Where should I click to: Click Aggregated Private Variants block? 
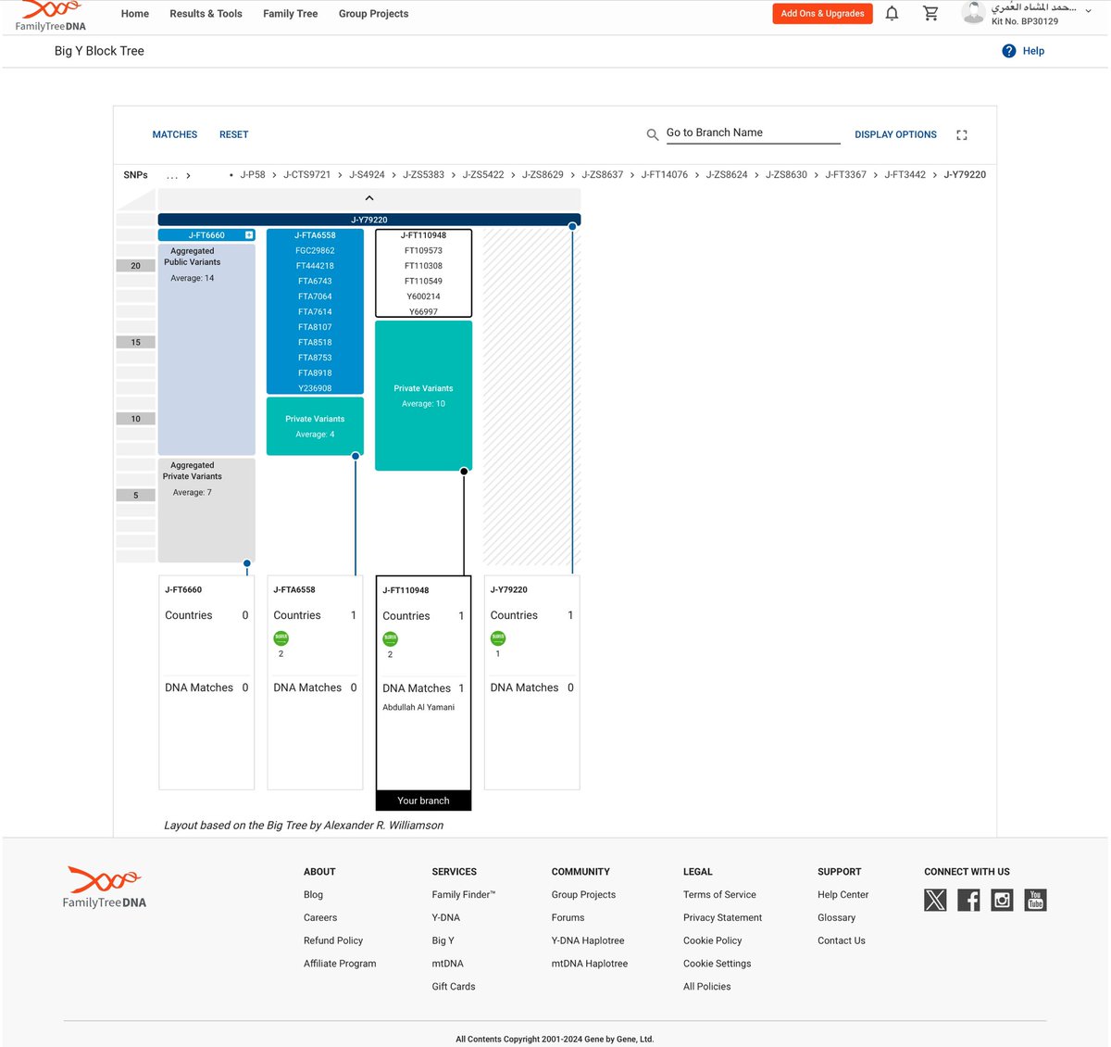click(x=206, y=510)
